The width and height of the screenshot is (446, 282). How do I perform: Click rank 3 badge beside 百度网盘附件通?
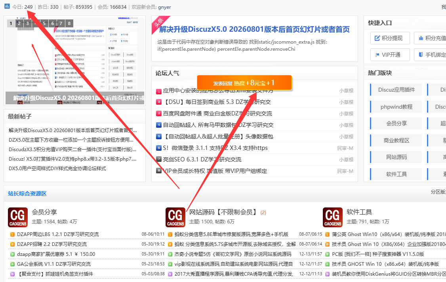tap(159, 114)
